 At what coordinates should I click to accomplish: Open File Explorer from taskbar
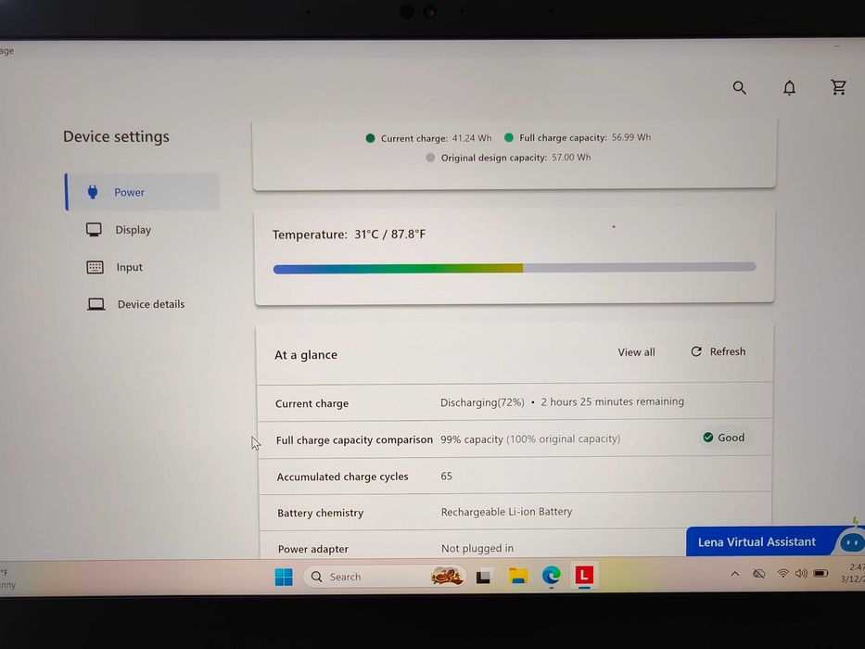click(x=518, y=576)
